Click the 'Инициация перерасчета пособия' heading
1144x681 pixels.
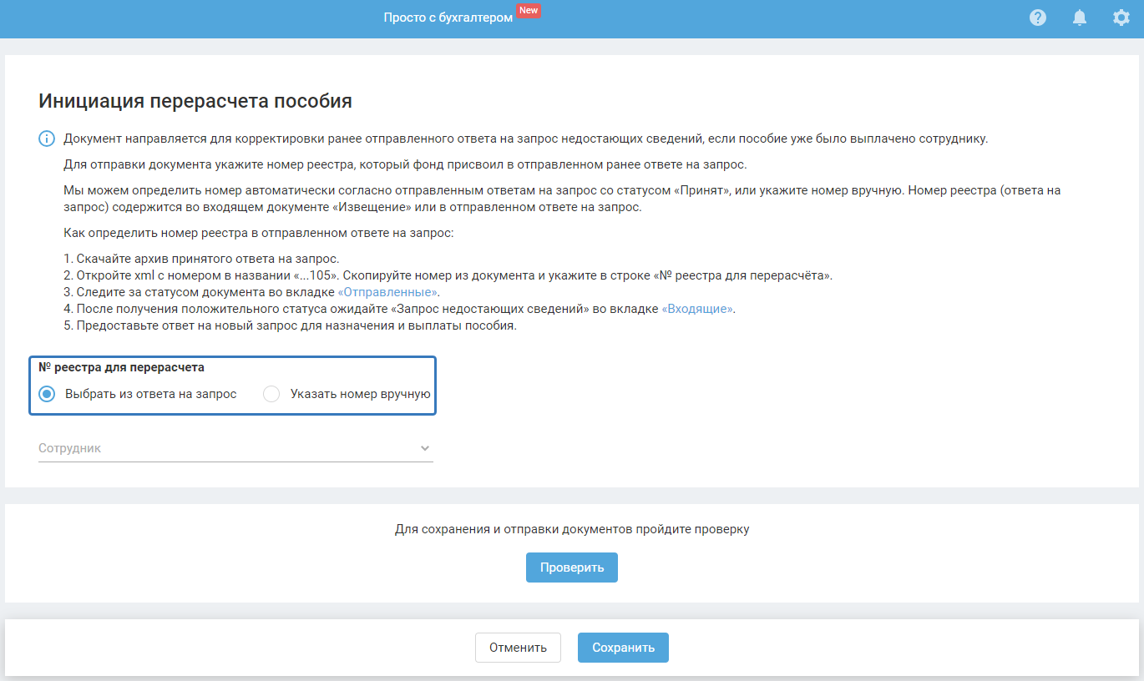pos(195,102)
